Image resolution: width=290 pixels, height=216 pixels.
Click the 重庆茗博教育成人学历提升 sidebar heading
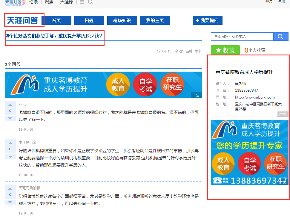click(x=244, y=72)
